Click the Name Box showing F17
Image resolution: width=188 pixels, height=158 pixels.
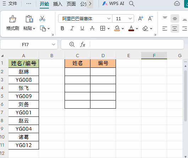(25, 44)
